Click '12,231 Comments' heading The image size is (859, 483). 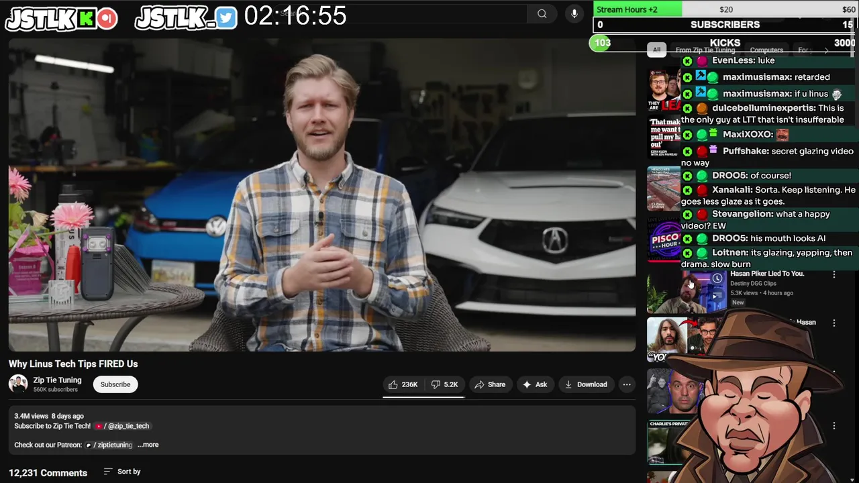tap(48, 473)
